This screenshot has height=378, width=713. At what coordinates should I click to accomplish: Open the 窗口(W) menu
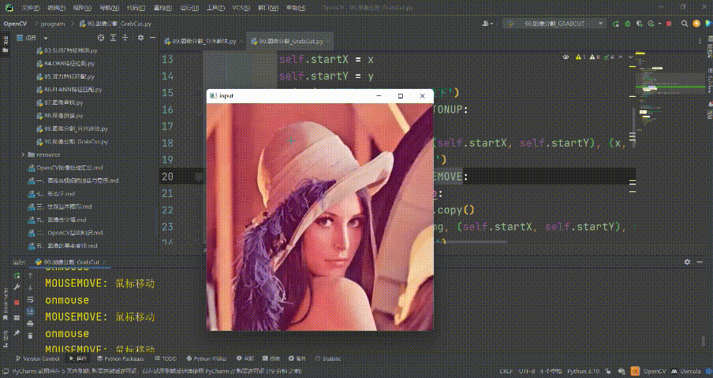[x=268, y=8]
